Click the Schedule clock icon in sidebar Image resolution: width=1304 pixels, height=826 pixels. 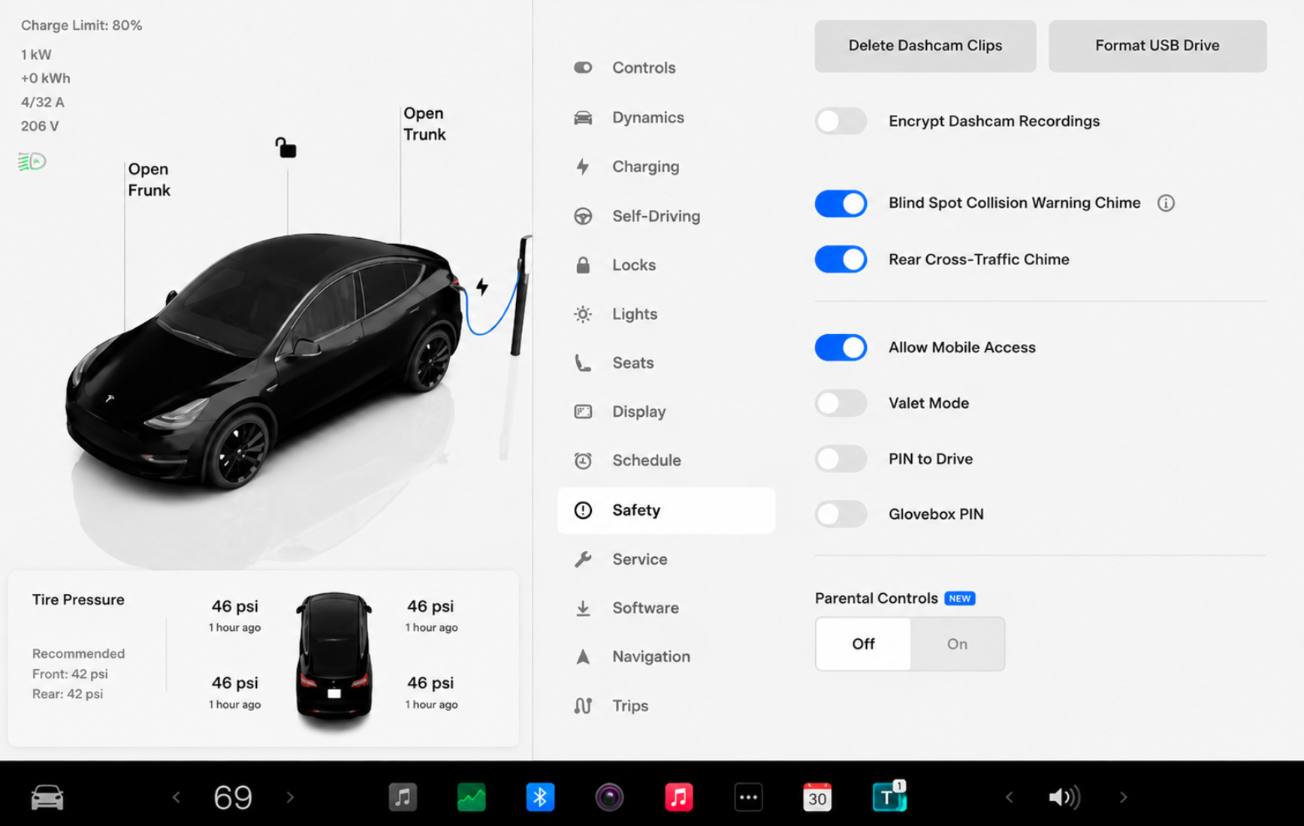point(583,460)
